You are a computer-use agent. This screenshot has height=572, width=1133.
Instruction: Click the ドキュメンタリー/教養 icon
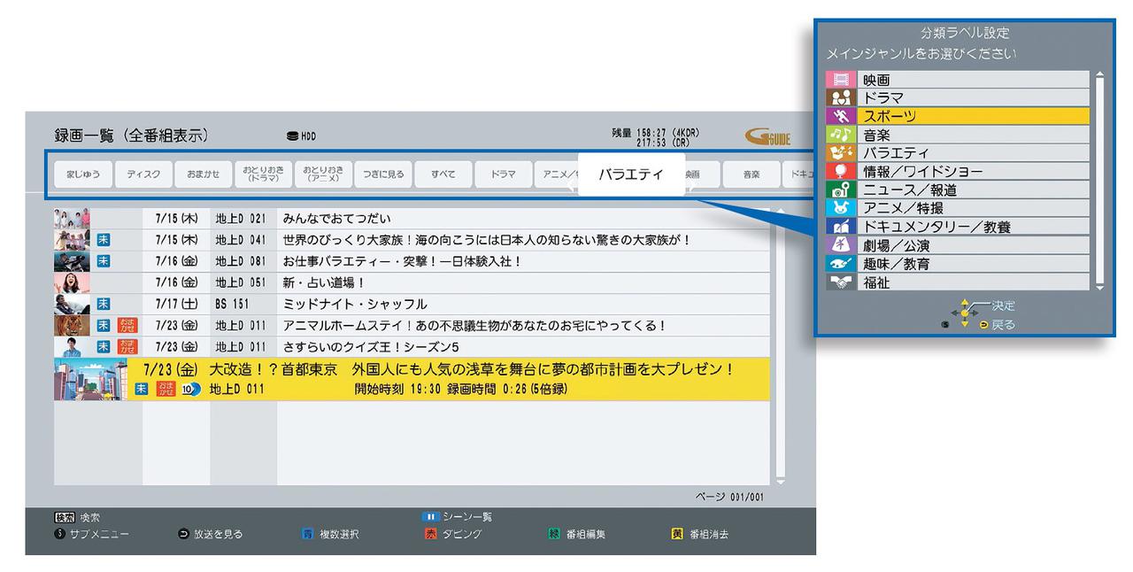841,228
